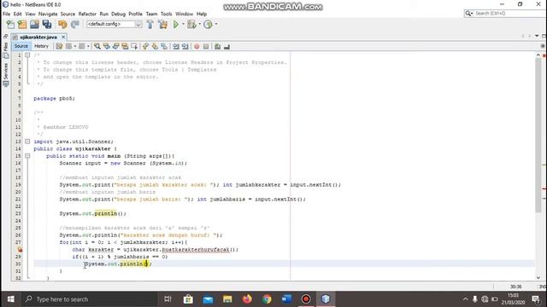Image resolution: width=547 pixels, height=307 pixels.
Task: Open the File menu
Action: click(x=6, y=14)
